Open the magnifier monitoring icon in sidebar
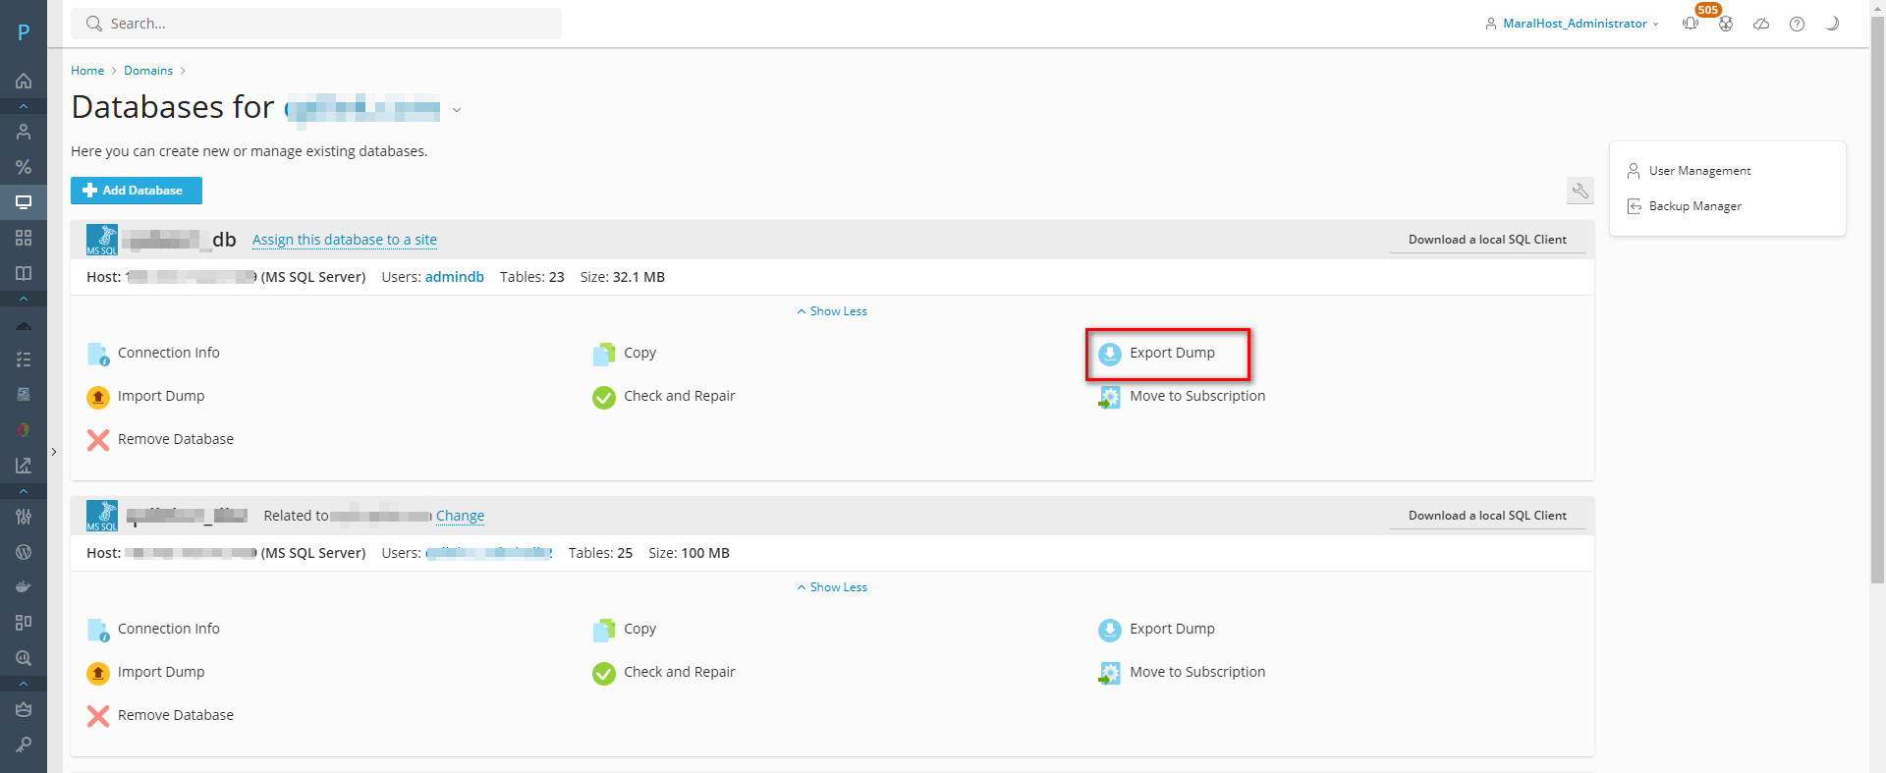 coord(24,658)
